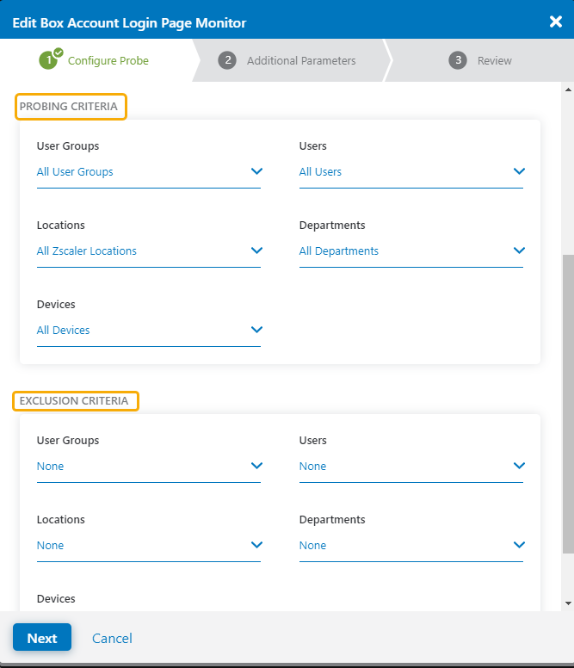Click chevron for Exclusion Criteria Locations

pos(256,545)
